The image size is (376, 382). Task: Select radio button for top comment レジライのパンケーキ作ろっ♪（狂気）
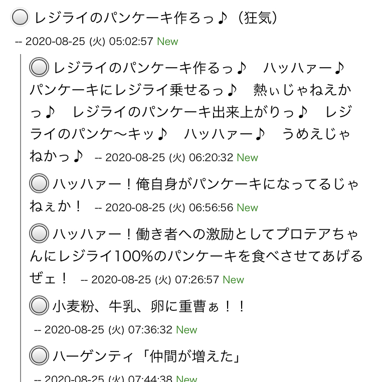point(20,18)
